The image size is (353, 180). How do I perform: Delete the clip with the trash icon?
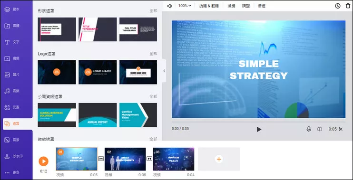click(348, 6)
